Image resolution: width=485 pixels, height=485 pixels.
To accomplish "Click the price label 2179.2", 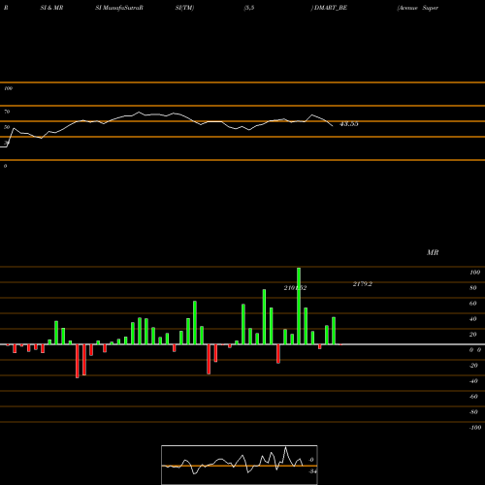I will 363,284.
